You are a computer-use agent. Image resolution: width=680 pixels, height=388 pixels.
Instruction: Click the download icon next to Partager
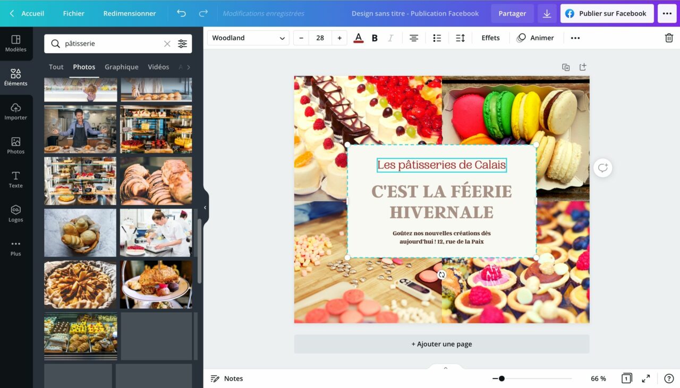(x=547, y=13)
